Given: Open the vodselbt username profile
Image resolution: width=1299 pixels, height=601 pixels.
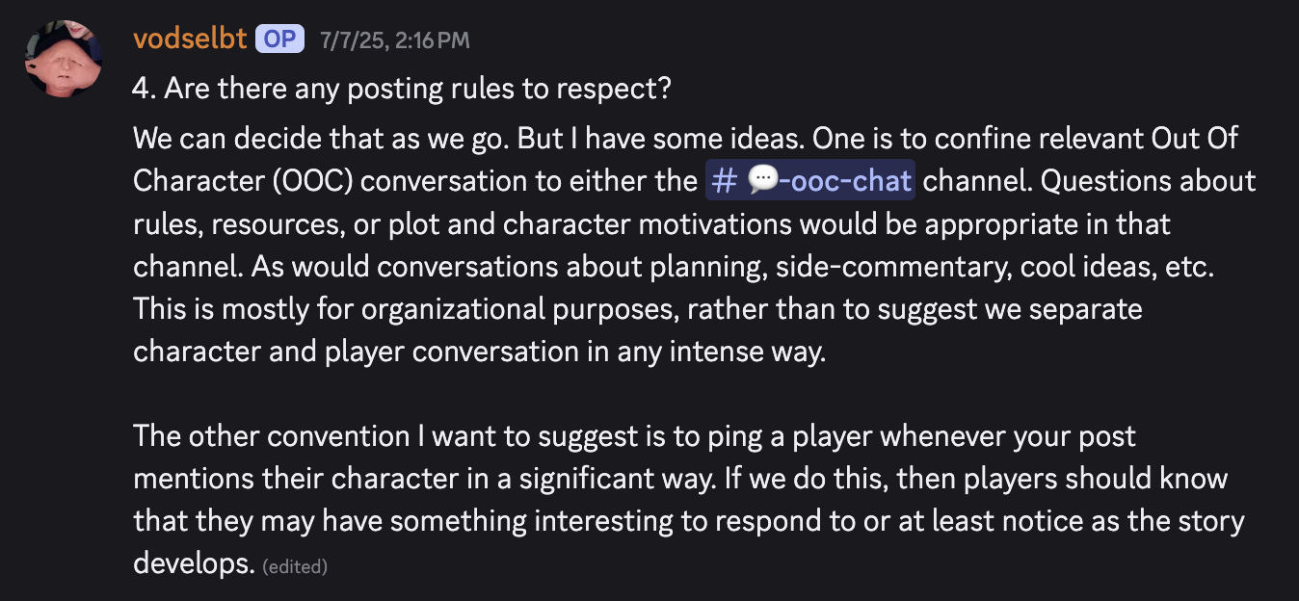Looking at the screenshot, I should coord(189,39).
